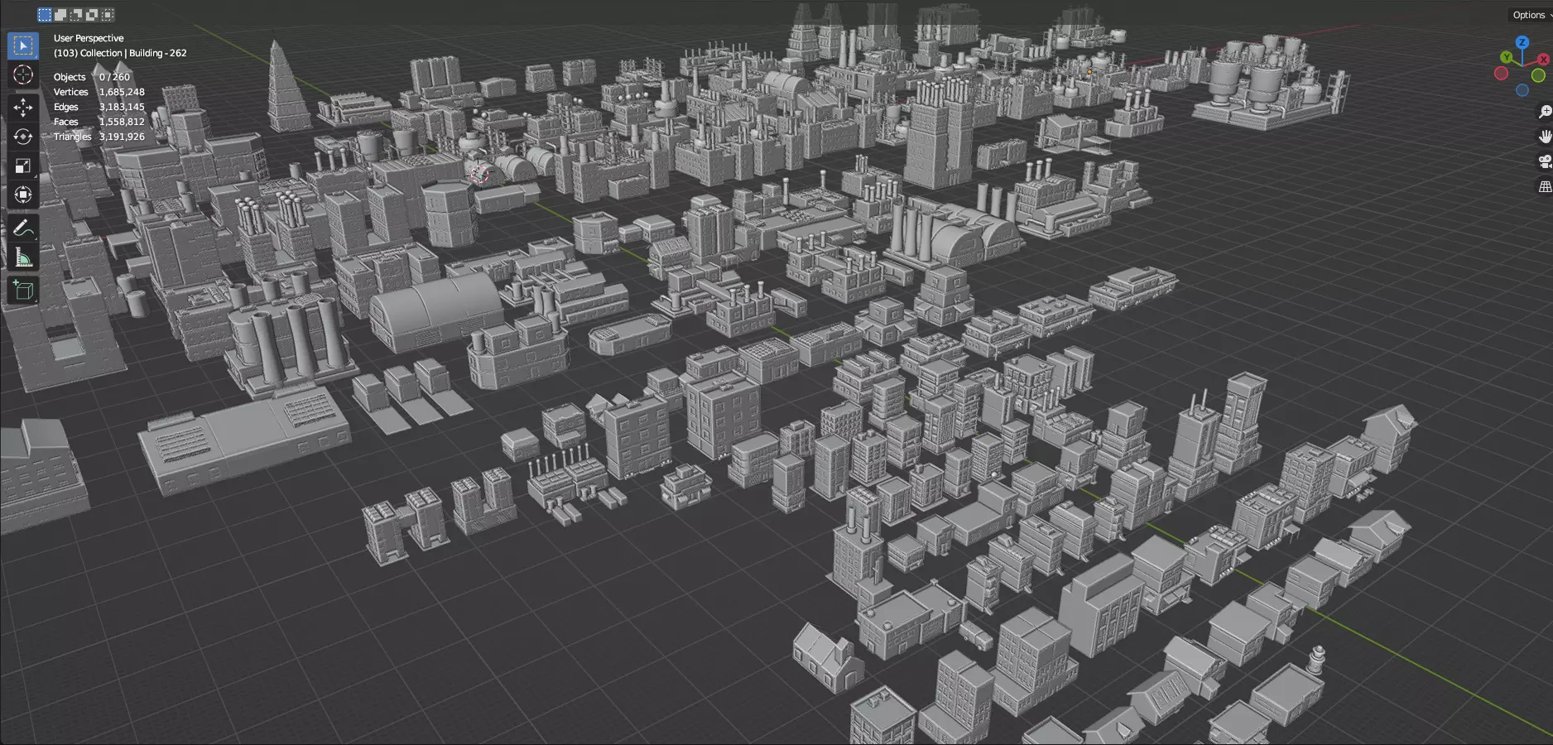Set selection mode to subtract
The height and width of the screenshot is (745, 1553).
(x=76, y=14)
